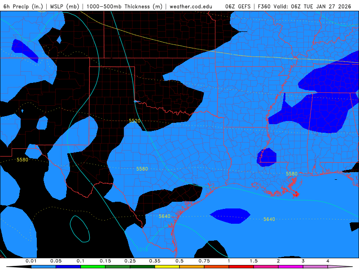
Task: Click the 5520 thickness contour label
Action: 134,121
